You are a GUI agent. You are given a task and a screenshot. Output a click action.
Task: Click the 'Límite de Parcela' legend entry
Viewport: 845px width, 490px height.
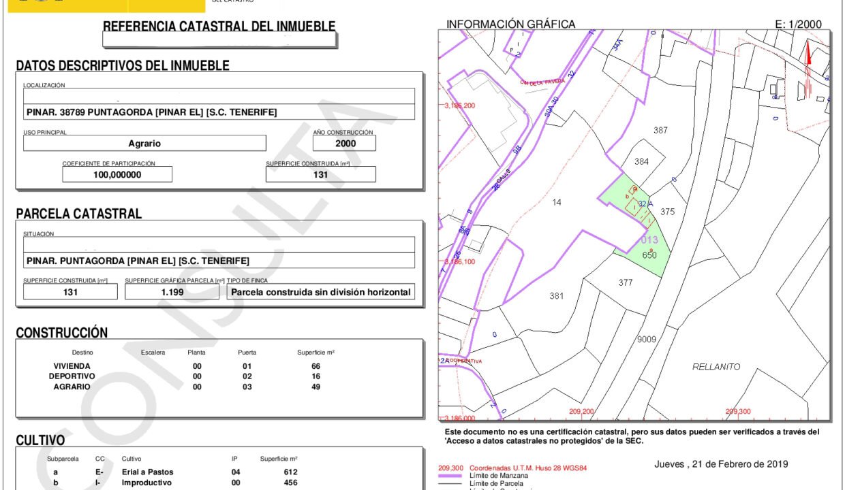coord(495,483)
